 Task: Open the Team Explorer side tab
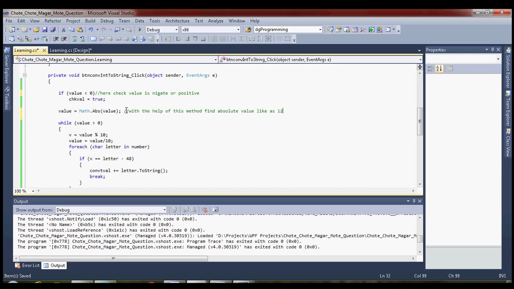[x=508, y=109]
